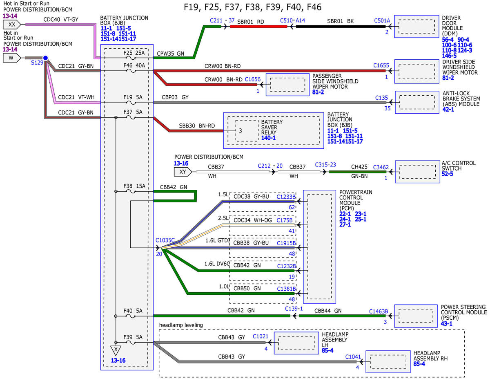Open the 52-5 A/C Control Switch reference
Image resolution: width=490 pixels, height=379 pixels.
(448, 173)
